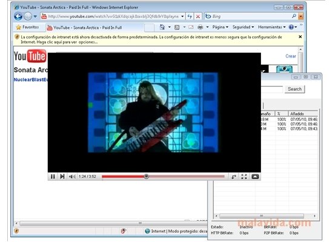Sort downloads by % column header
333x242 pixels.
(x=282, y=114)
